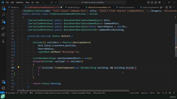Click "CommandPostBuilding" on line 18
The width and height of the screenshot is (177, 99).
[111, 30]
